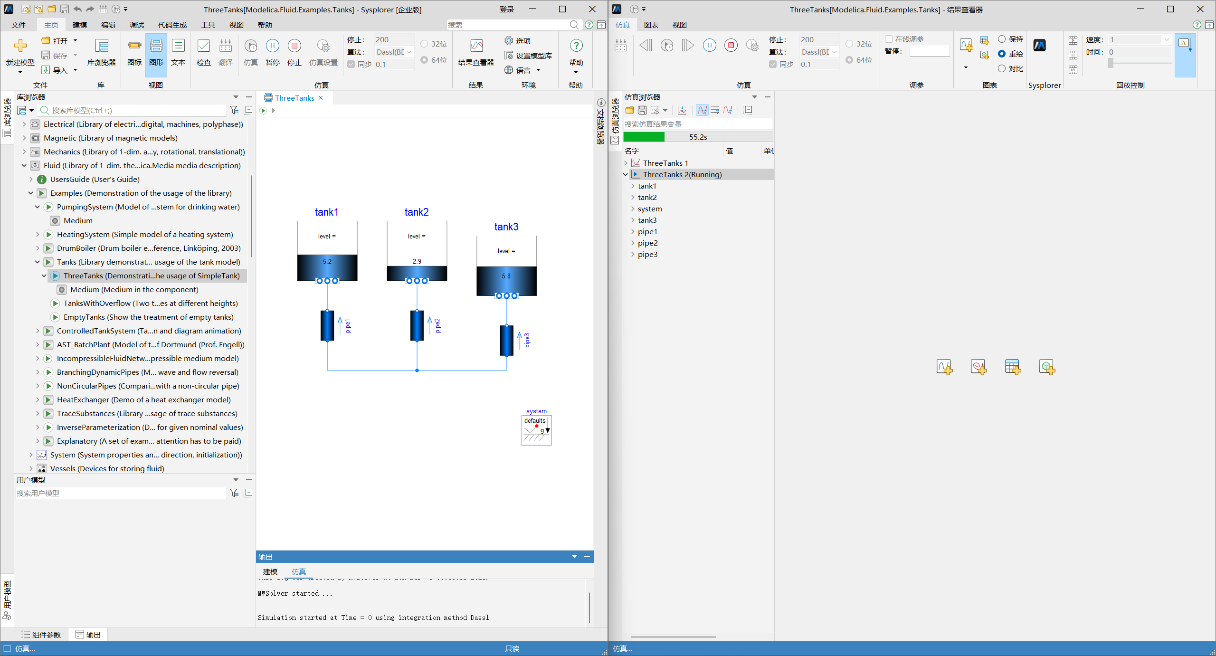
Task: Select ThreeTanks document tab
Action: pos(294,98)
